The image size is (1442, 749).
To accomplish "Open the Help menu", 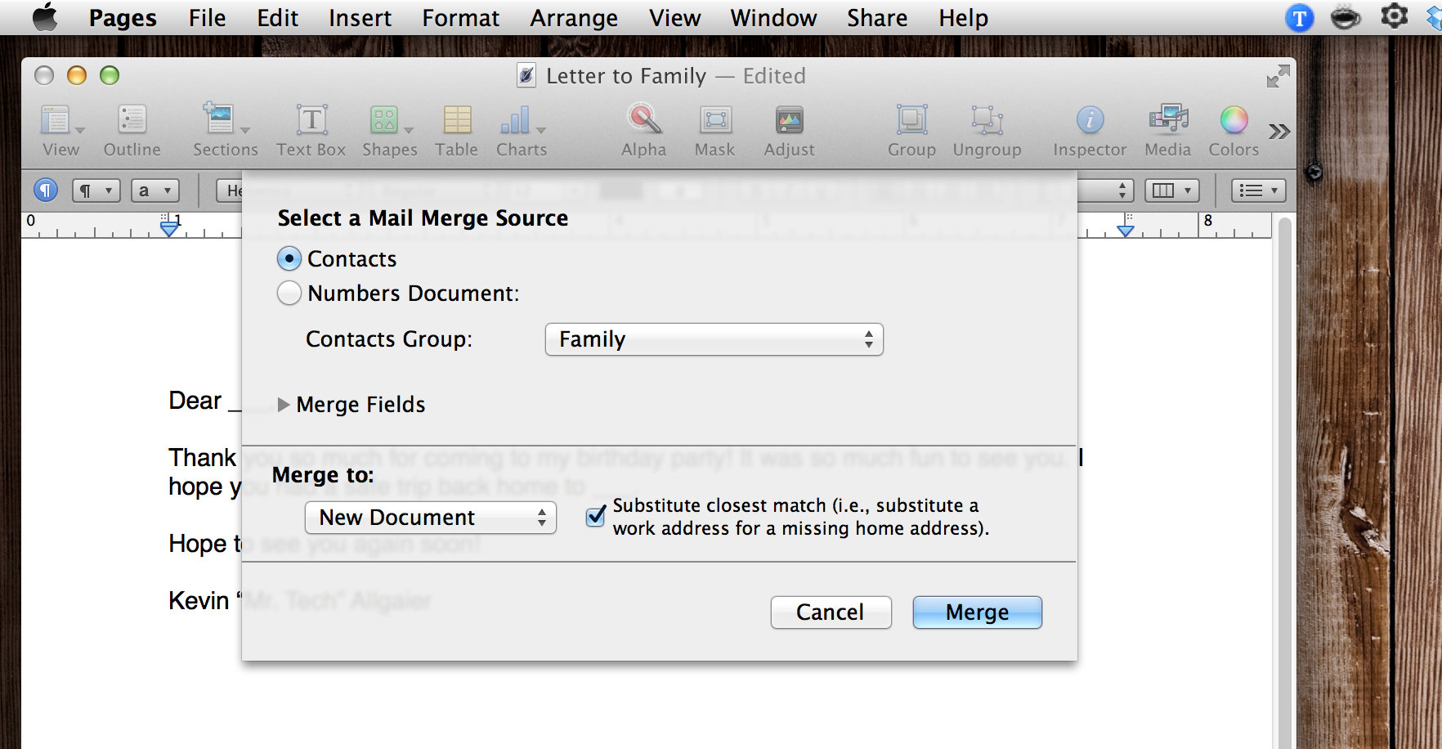I will (x=963, y=18).
